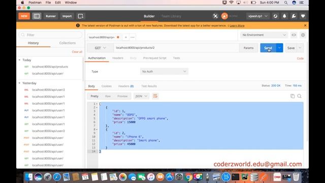Add a new request tab with plus

coord(125,37)
